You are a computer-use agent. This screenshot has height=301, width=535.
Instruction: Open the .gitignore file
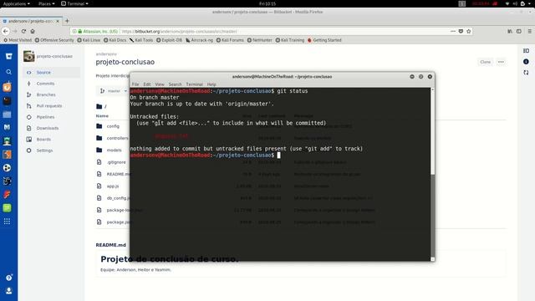(116, 162)
